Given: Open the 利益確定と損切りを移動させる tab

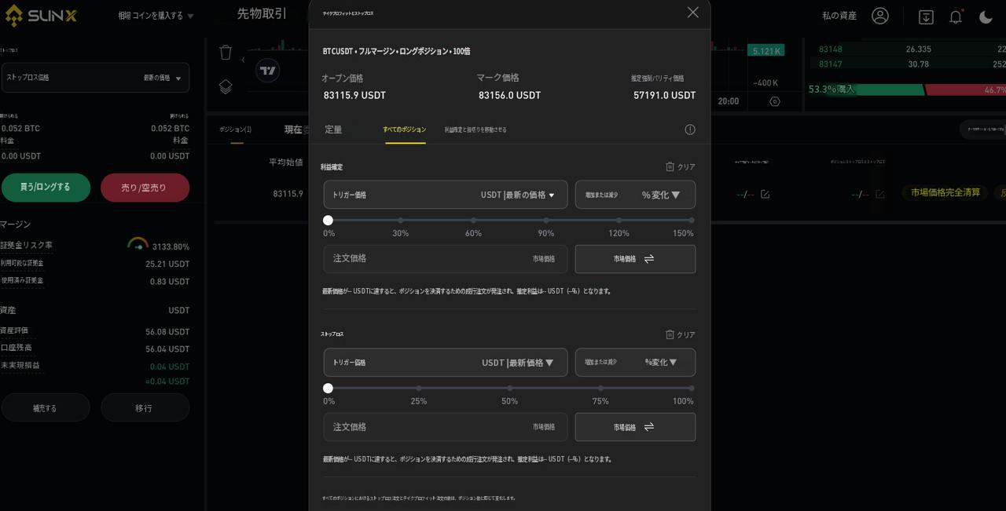Looking at the screenshot, I should [475, 130].
